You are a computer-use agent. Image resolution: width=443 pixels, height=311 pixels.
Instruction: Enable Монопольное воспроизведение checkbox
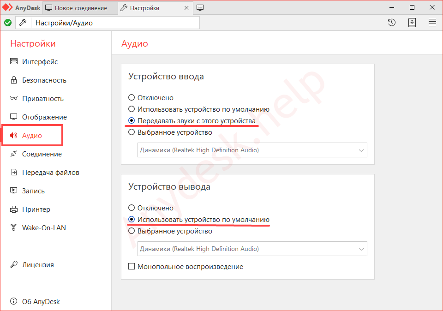click(132, 267)
